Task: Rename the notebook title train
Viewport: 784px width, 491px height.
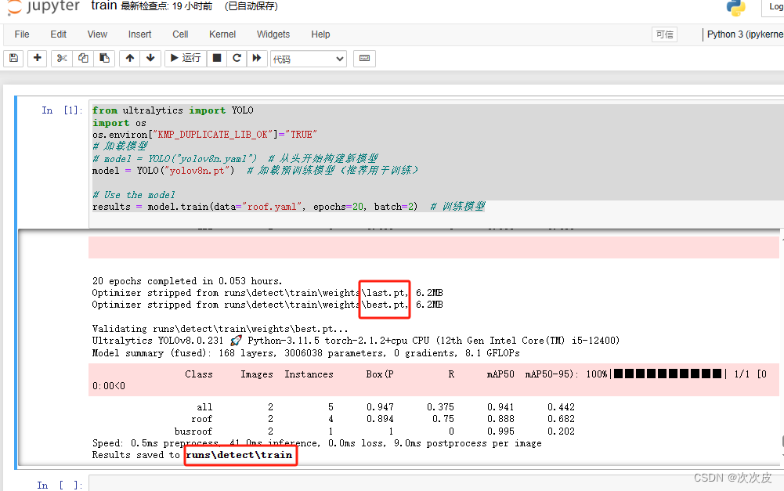Action: pyautogui.click(x=104, y=6)
